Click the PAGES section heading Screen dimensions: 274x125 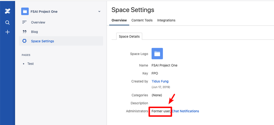(x=26, y=55)
